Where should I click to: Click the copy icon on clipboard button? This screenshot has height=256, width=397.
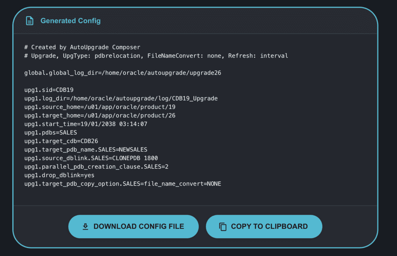pyautogui.click(x=223, y=227)
